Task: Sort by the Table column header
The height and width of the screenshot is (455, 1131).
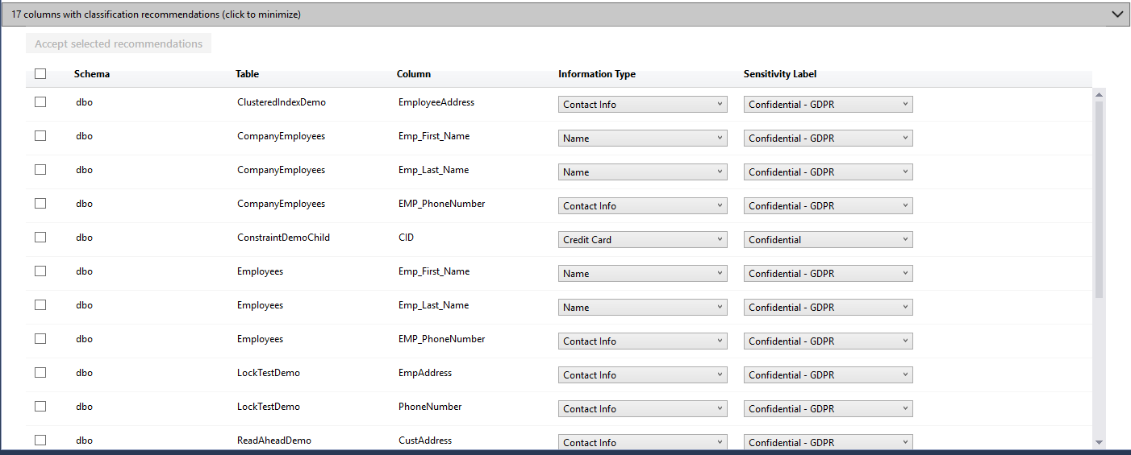Action: [x=247, y=74]
